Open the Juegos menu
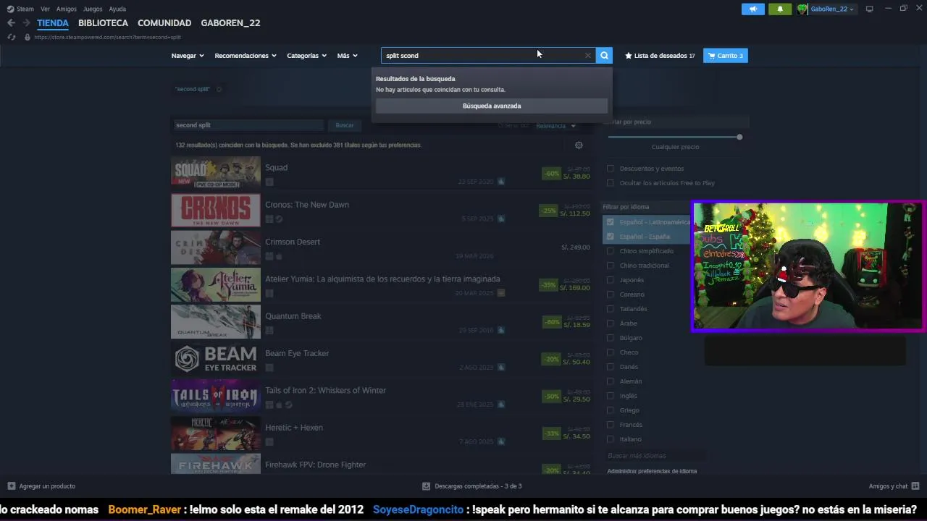 93,9
